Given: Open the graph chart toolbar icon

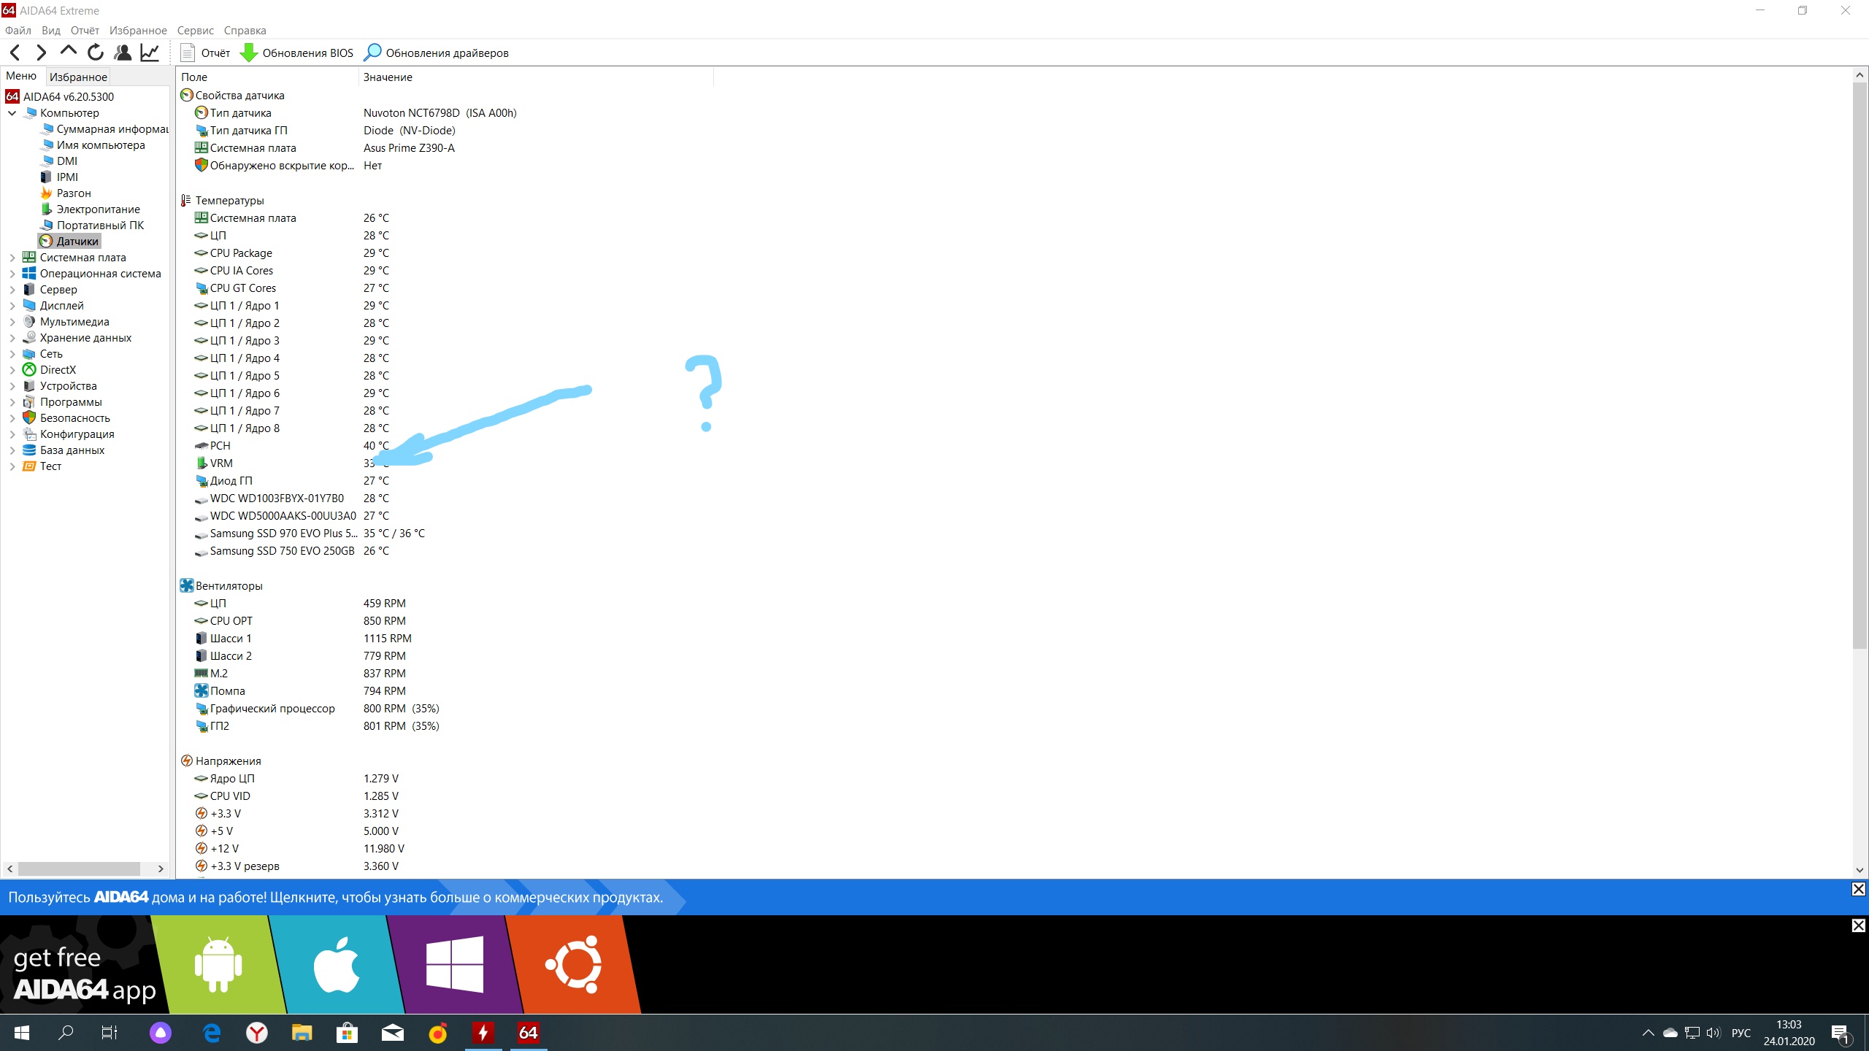Looking at the screenshot, I should pos(150,53).
